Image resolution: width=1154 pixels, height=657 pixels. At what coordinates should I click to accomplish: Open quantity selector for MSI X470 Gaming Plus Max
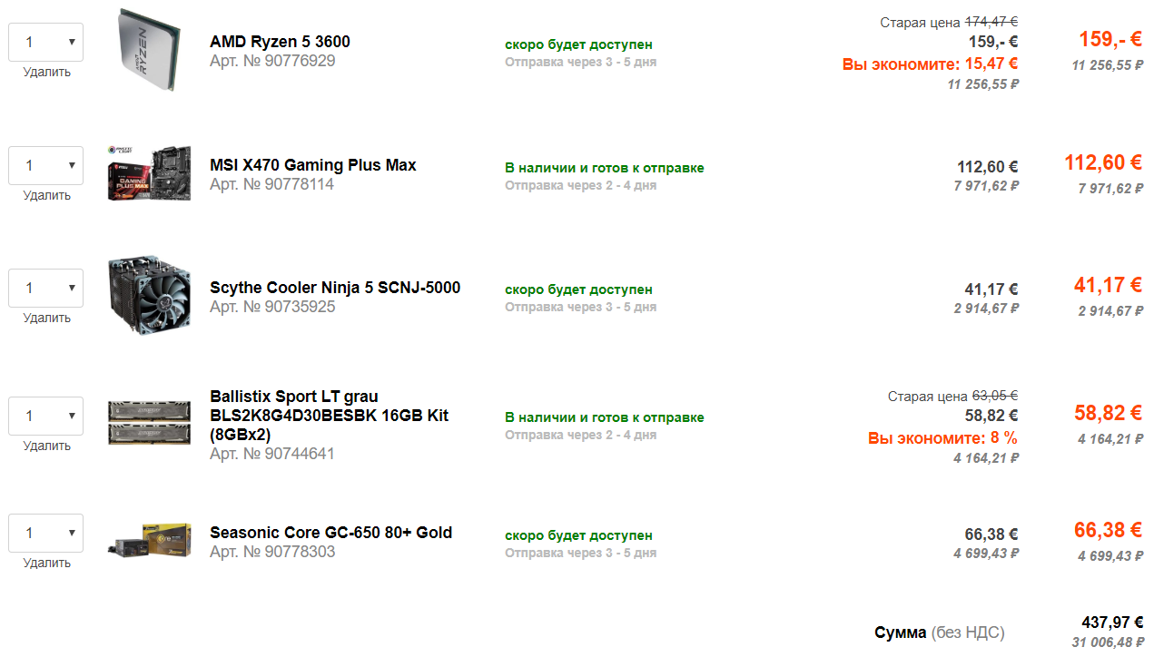[46, 165]
